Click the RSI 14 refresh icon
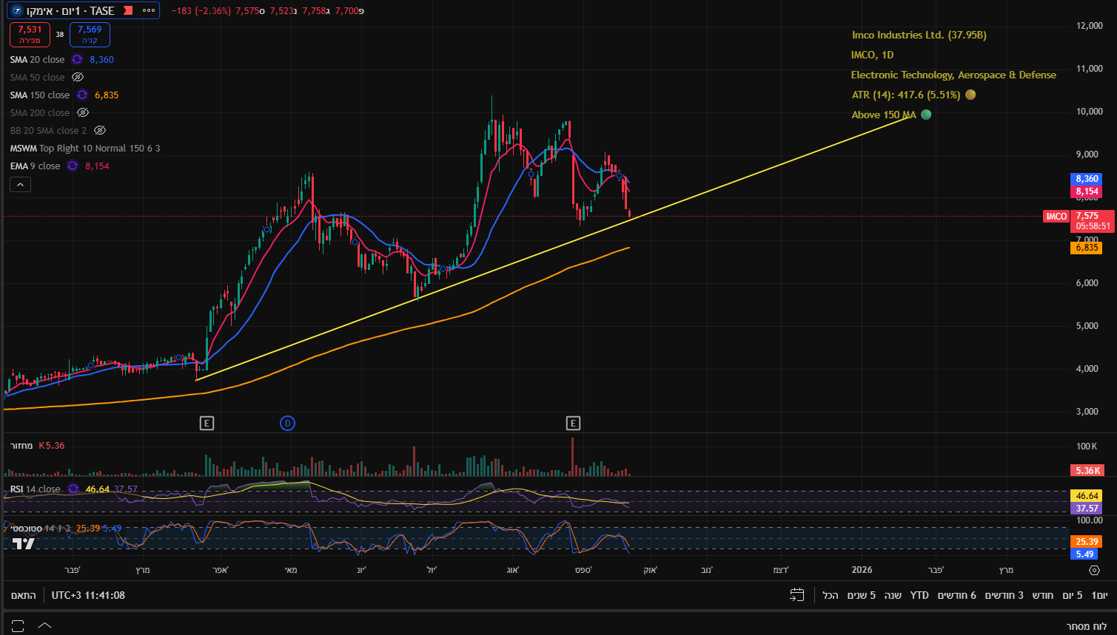 pos(73,489)
